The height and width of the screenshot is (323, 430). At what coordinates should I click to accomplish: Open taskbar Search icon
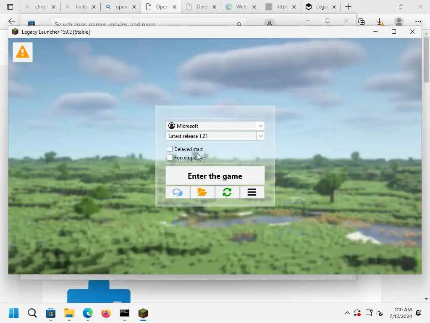pyautogui.click(x=32, y=313)
